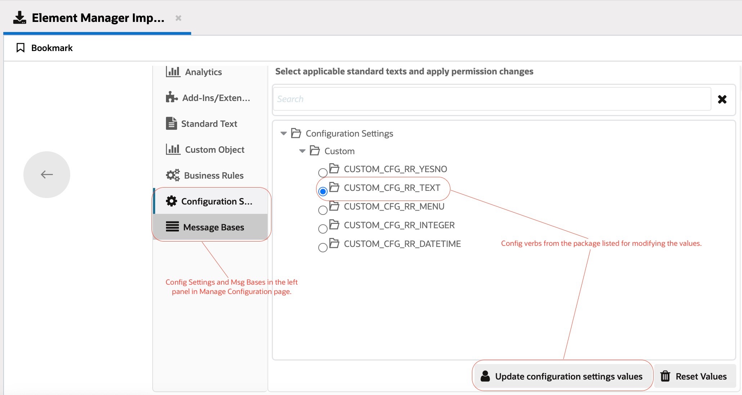Choose the CUSTOM_CFG_RR_DATETIME radio option
Viewport: 742px width, 395px height.
click(323, 247)
